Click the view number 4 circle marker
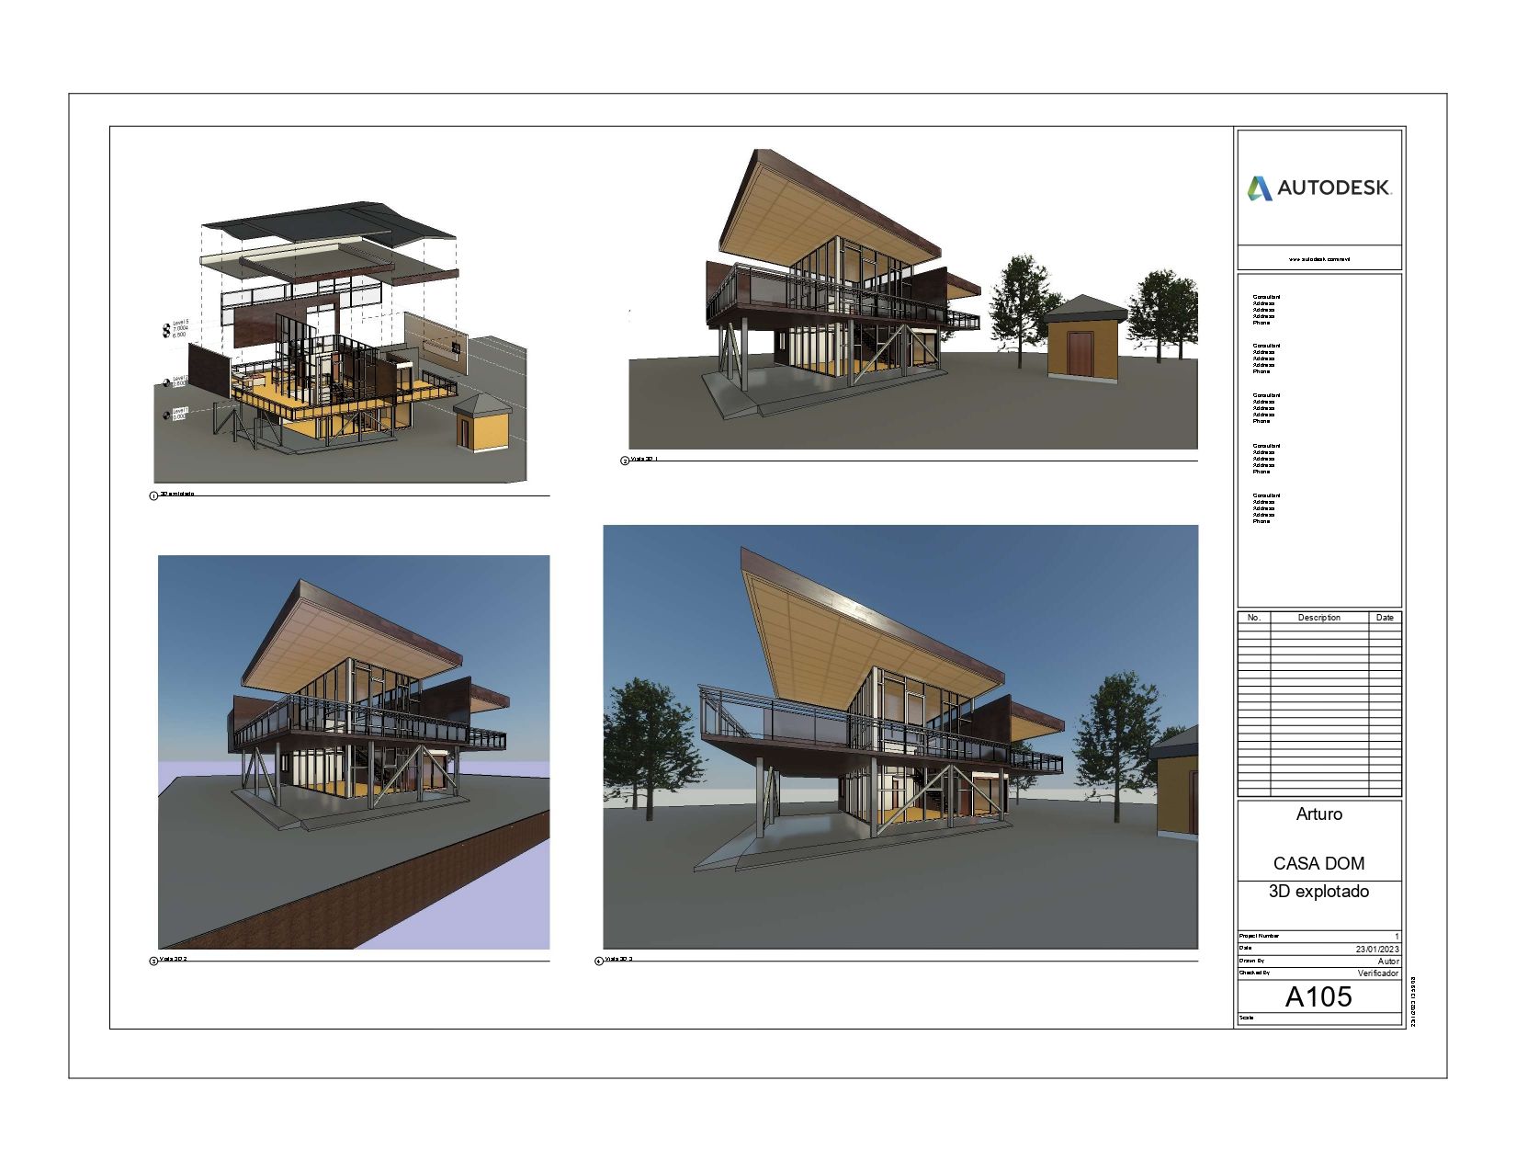The image size is (1516, 1172). [599, 961]
